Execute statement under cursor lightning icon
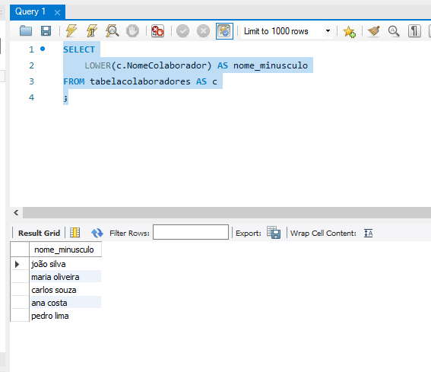 click(x=92, y=31)
